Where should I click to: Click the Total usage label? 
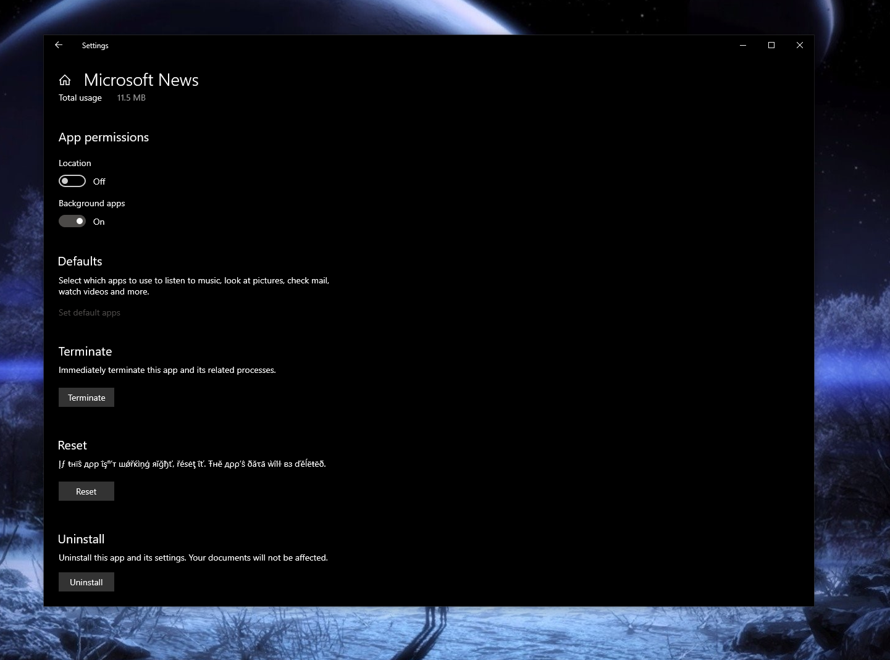(x=80, y=98)
